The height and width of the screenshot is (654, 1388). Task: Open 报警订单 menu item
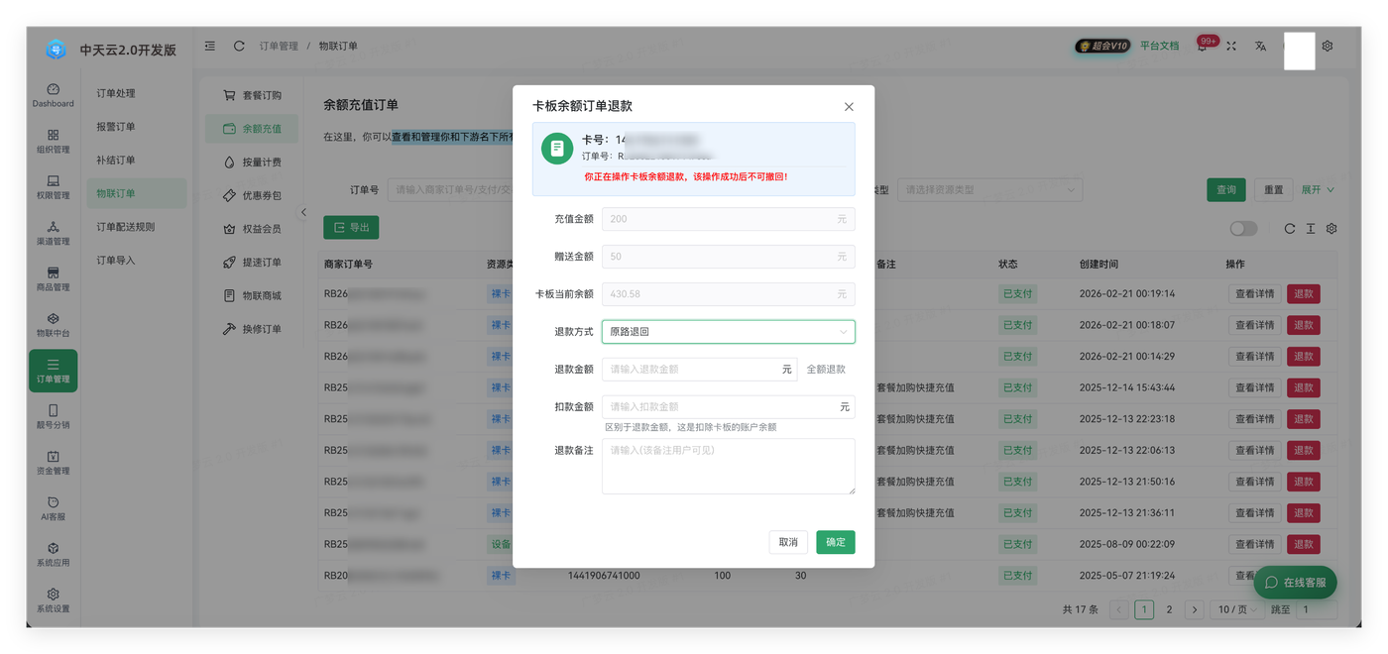(136, 127)
